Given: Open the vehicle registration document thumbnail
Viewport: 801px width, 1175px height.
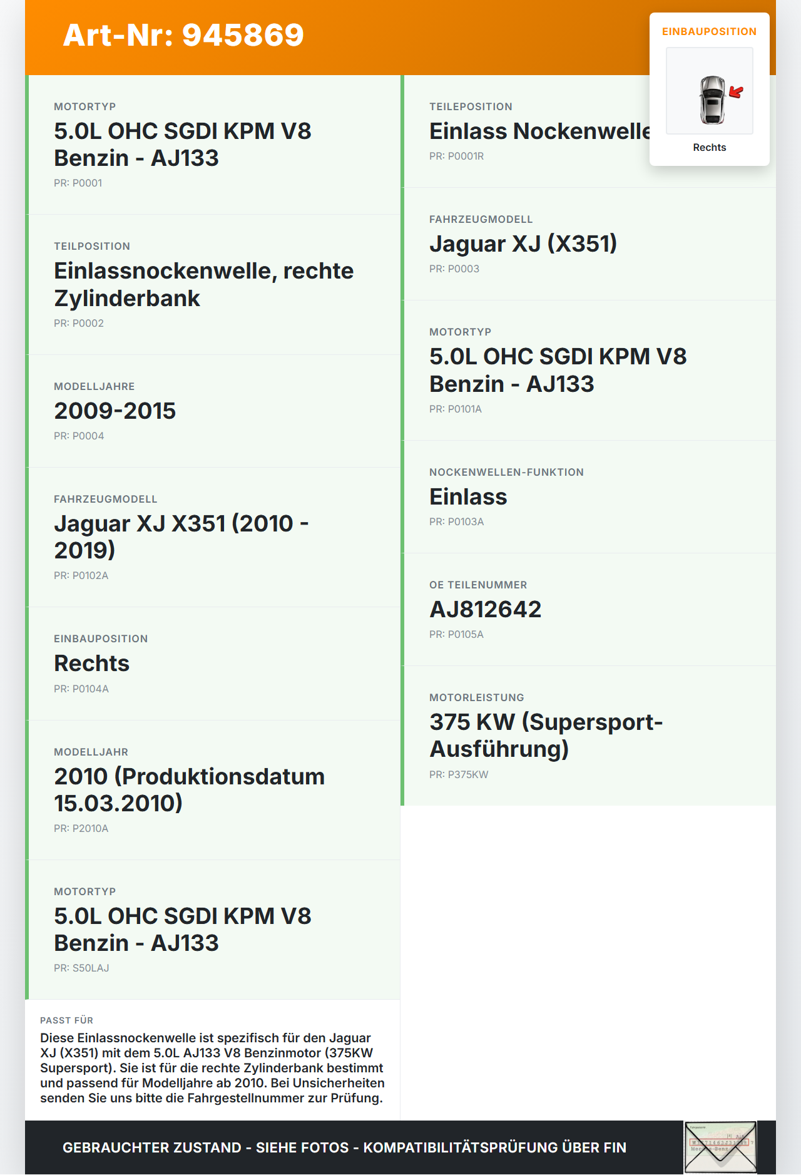Looking at the screenshot, I should [x=720, y=1147].
